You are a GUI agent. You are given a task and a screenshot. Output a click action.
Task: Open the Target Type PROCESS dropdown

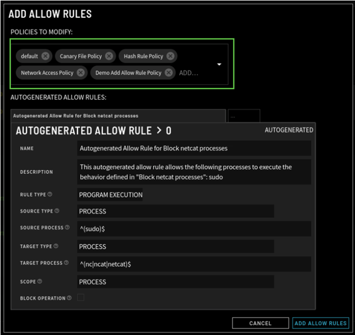click(x=176, y=246)
